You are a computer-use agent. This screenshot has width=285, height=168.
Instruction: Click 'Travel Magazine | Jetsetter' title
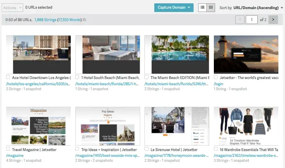[x=34, y=150]
